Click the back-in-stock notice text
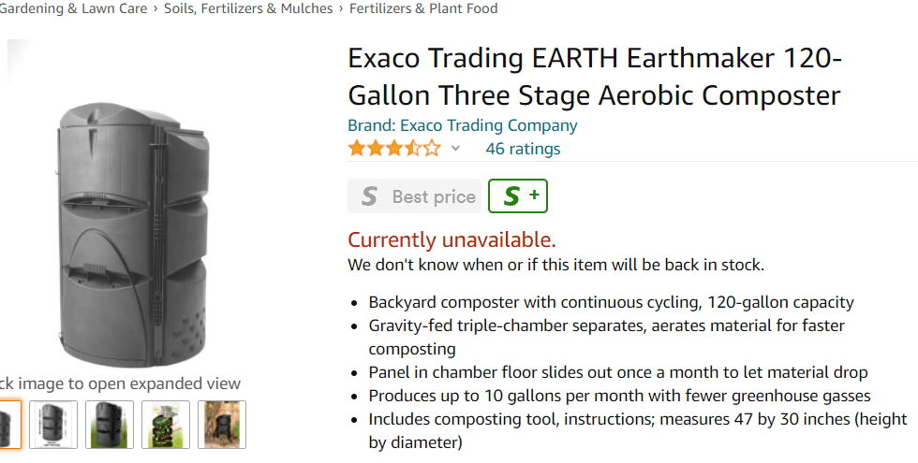 [555, 265]
